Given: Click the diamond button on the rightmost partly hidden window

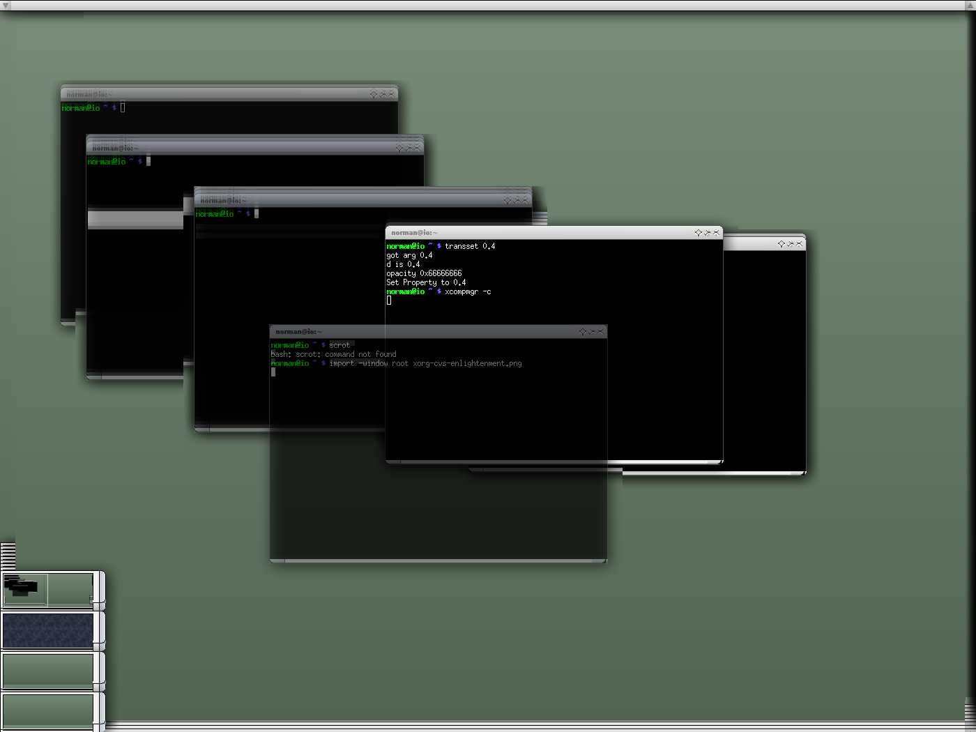Looking at the screenshot, I should [x=781, y=244].
